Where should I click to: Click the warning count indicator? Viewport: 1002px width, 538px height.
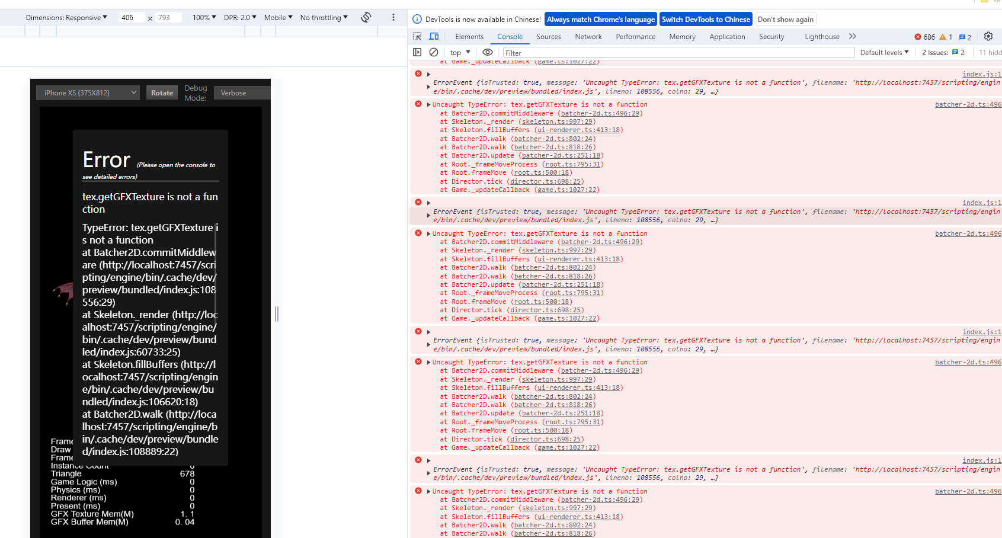tap(946, 37)
